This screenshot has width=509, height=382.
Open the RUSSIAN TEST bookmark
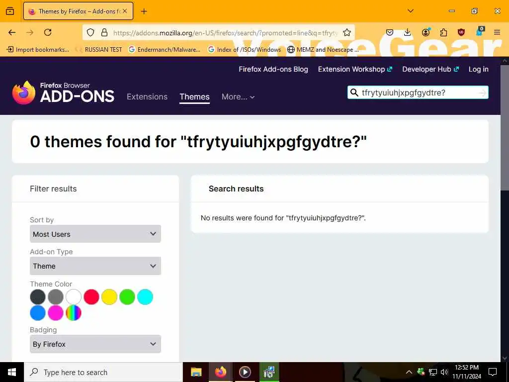(x=99, y=50)
